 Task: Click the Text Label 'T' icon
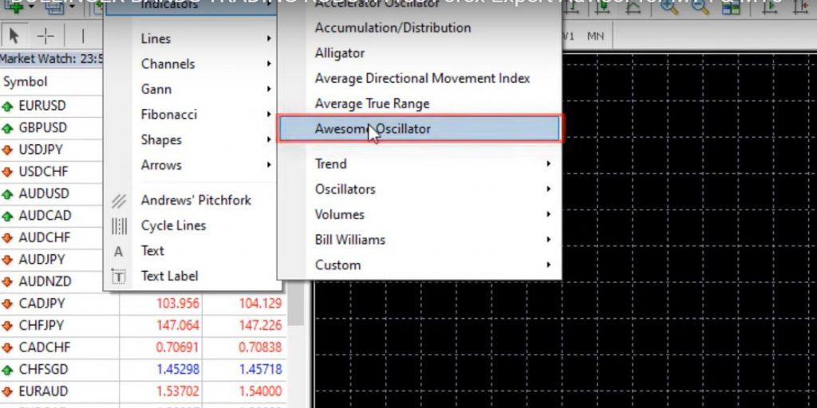click(119, 277)
